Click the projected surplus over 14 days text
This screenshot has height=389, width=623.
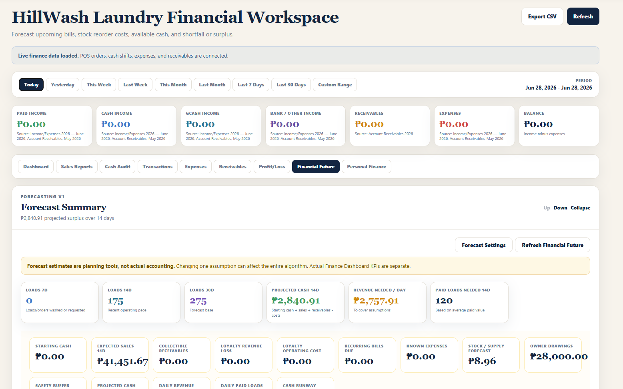68,218
